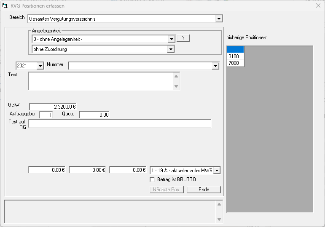Viewport: 325px width, 227px height.
Task: Click the 'Nächste Pos.' button
Action: click(167, 190)
